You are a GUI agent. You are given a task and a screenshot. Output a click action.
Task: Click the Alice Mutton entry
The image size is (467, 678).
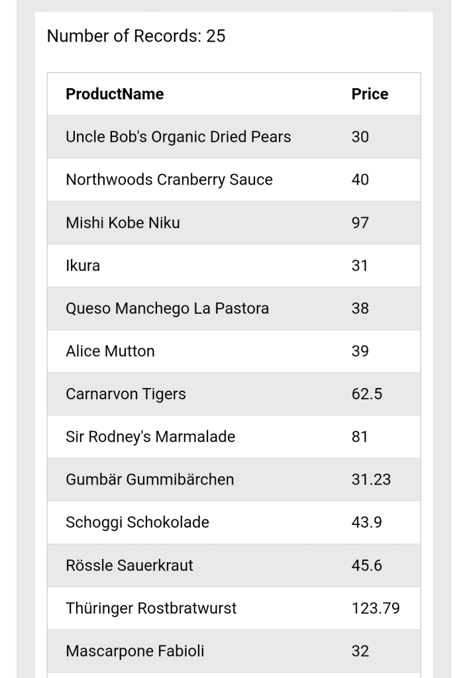point(110,351)
